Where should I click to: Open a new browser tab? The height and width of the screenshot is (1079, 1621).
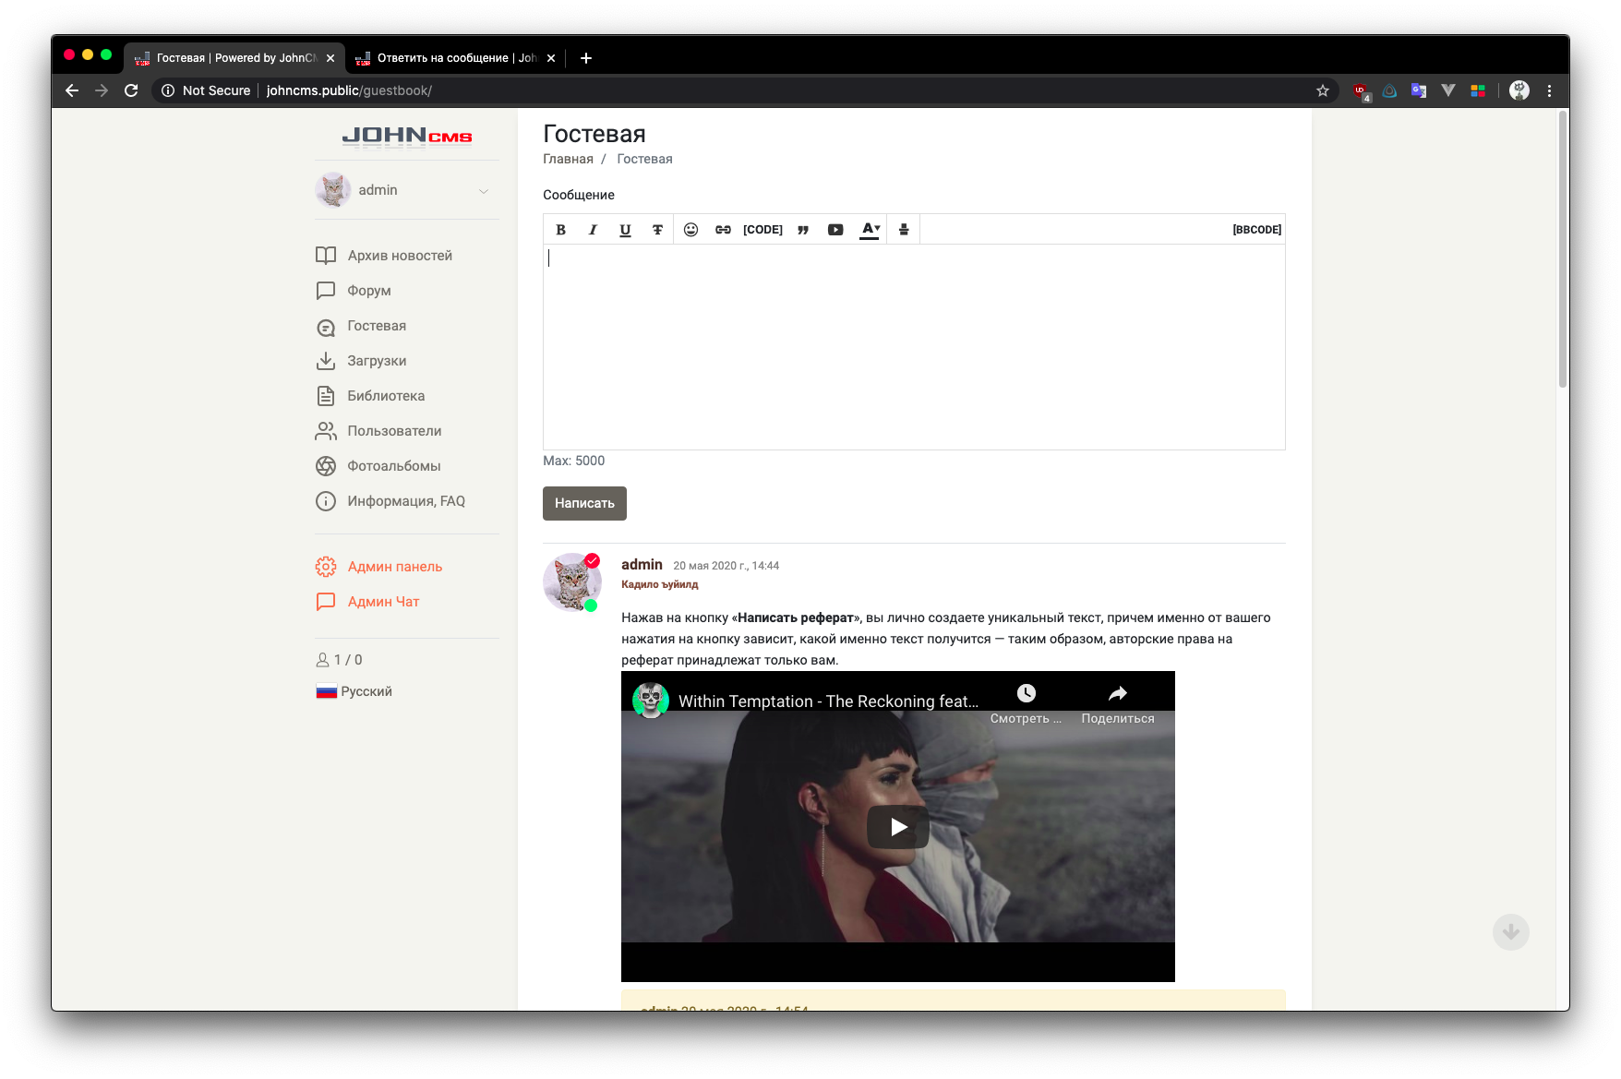pyautogui.click(x=586, y=58)
